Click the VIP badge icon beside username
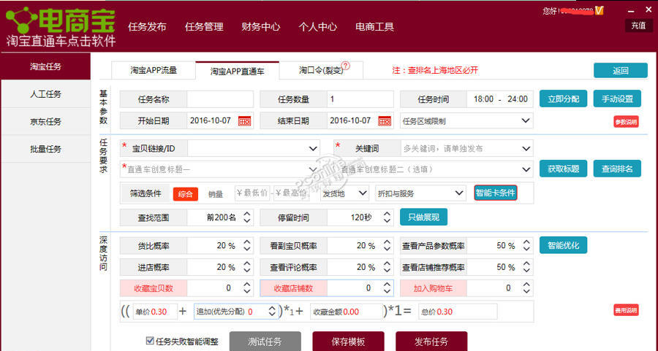This screenshot has height=351, width=658. pos(600,10)
